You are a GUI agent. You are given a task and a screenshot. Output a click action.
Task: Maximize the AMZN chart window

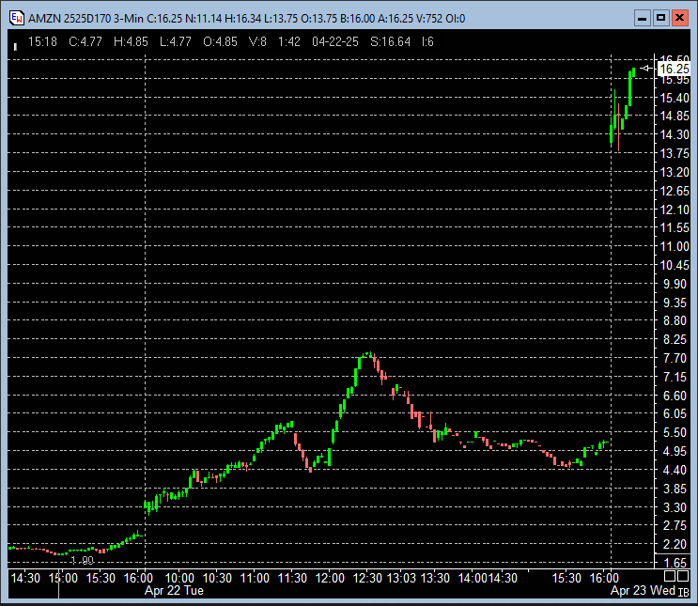click(661, 18)
